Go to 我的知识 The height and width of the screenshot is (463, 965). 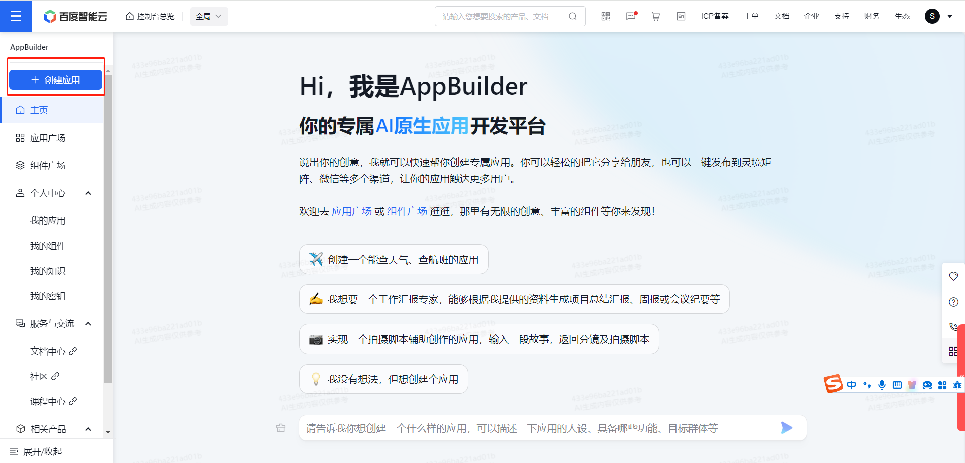click(x=48, y=271)
